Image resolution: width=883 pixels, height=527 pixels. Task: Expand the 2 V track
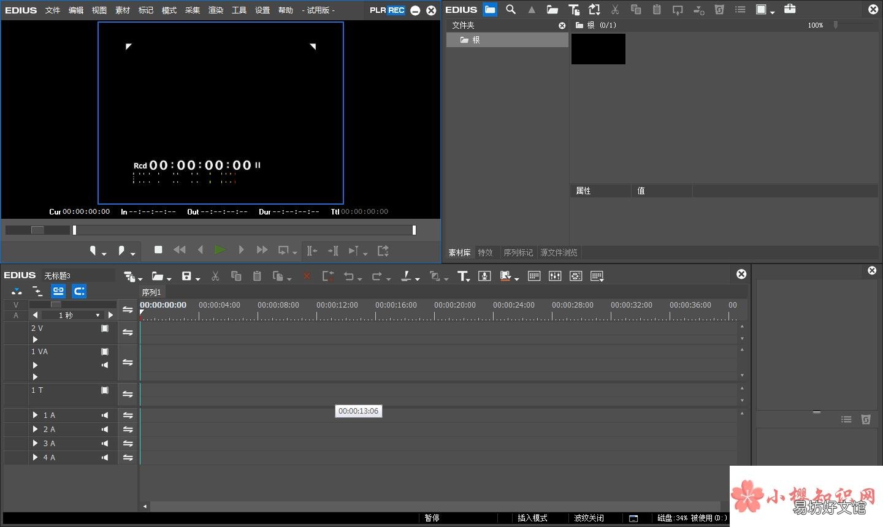35,339
